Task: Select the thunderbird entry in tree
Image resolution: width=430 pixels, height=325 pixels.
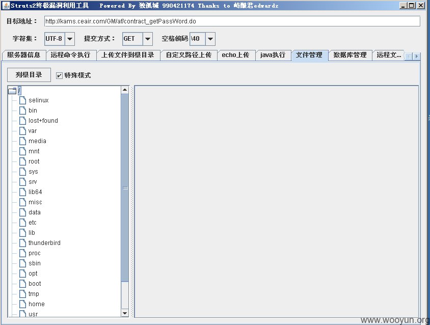Action: (x=44, y=243)
